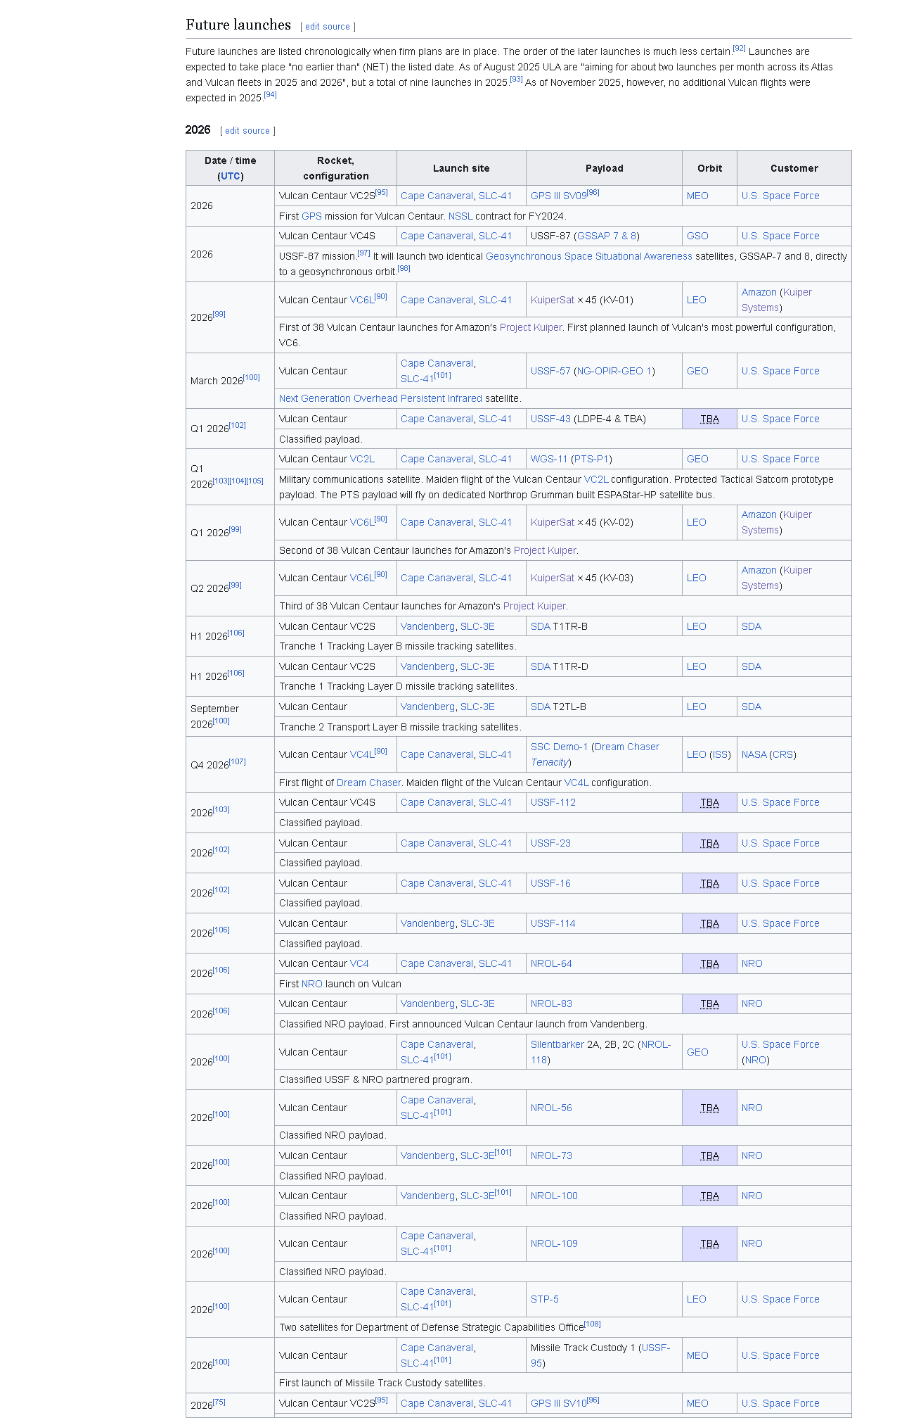Click the NSSL contract link
The height and width of the screenshot is (1425, 909).
pyautogui.click(x=460, y=216)
